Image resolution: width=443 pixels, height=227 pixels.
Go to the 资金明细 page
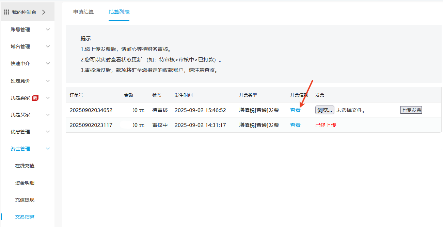pos(25,183)
